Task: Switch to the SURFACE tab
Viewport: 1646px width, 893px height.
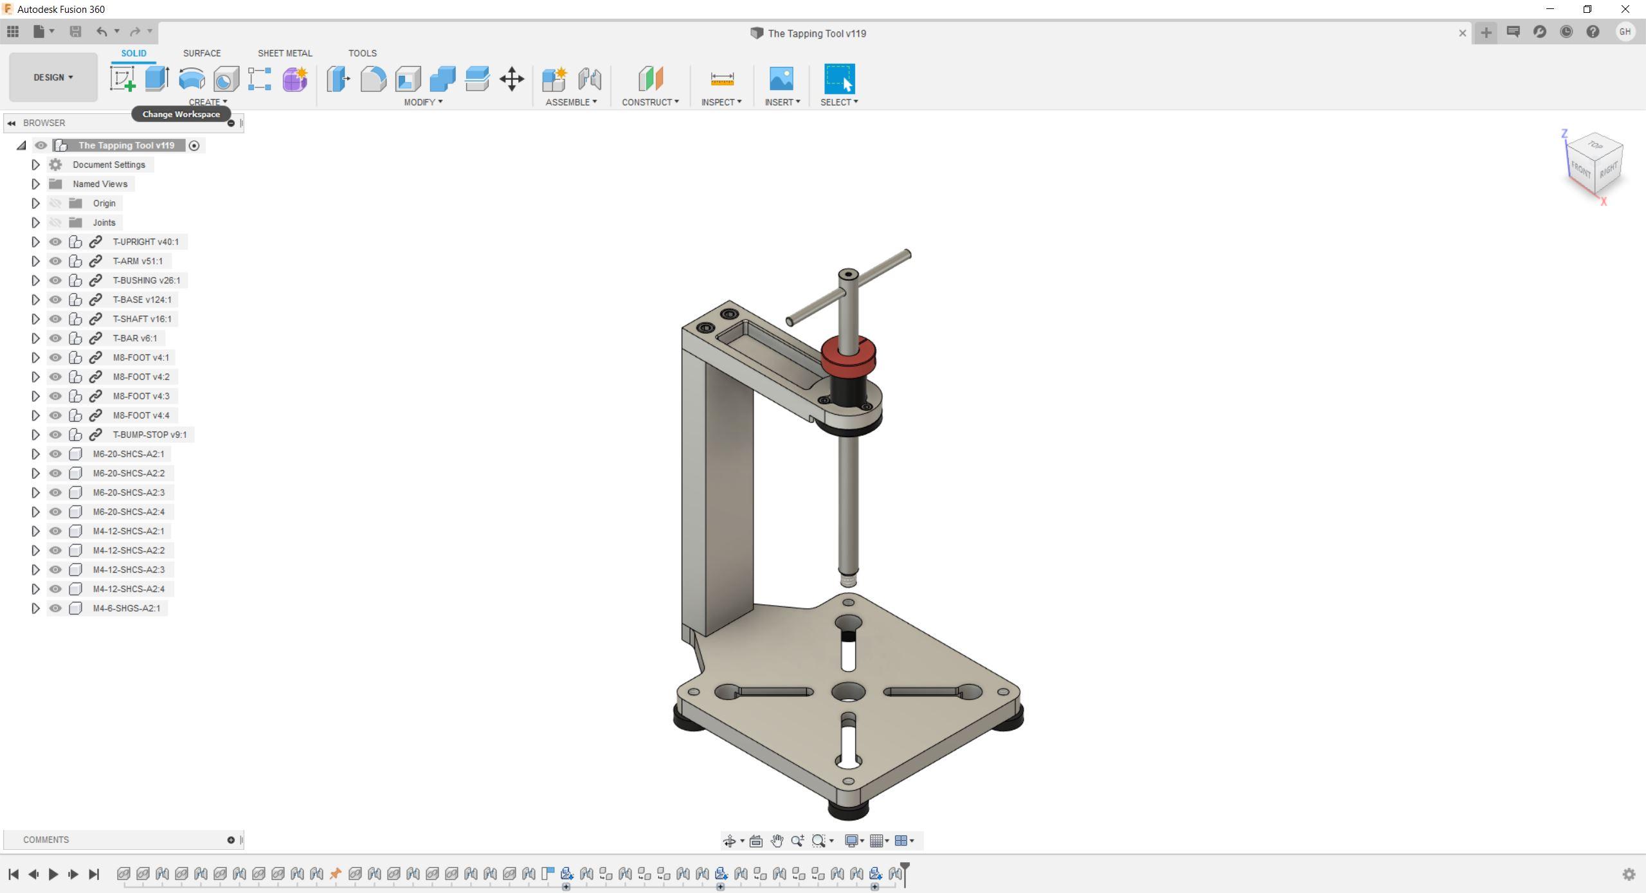Action: pos(201,53)
